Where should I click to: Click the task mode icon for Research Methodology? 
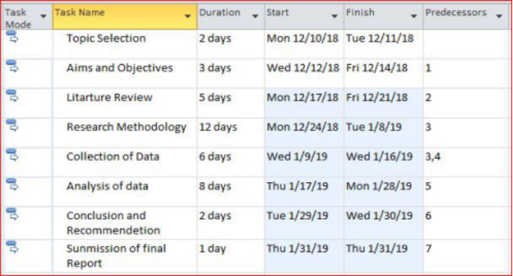coord(12,125)
